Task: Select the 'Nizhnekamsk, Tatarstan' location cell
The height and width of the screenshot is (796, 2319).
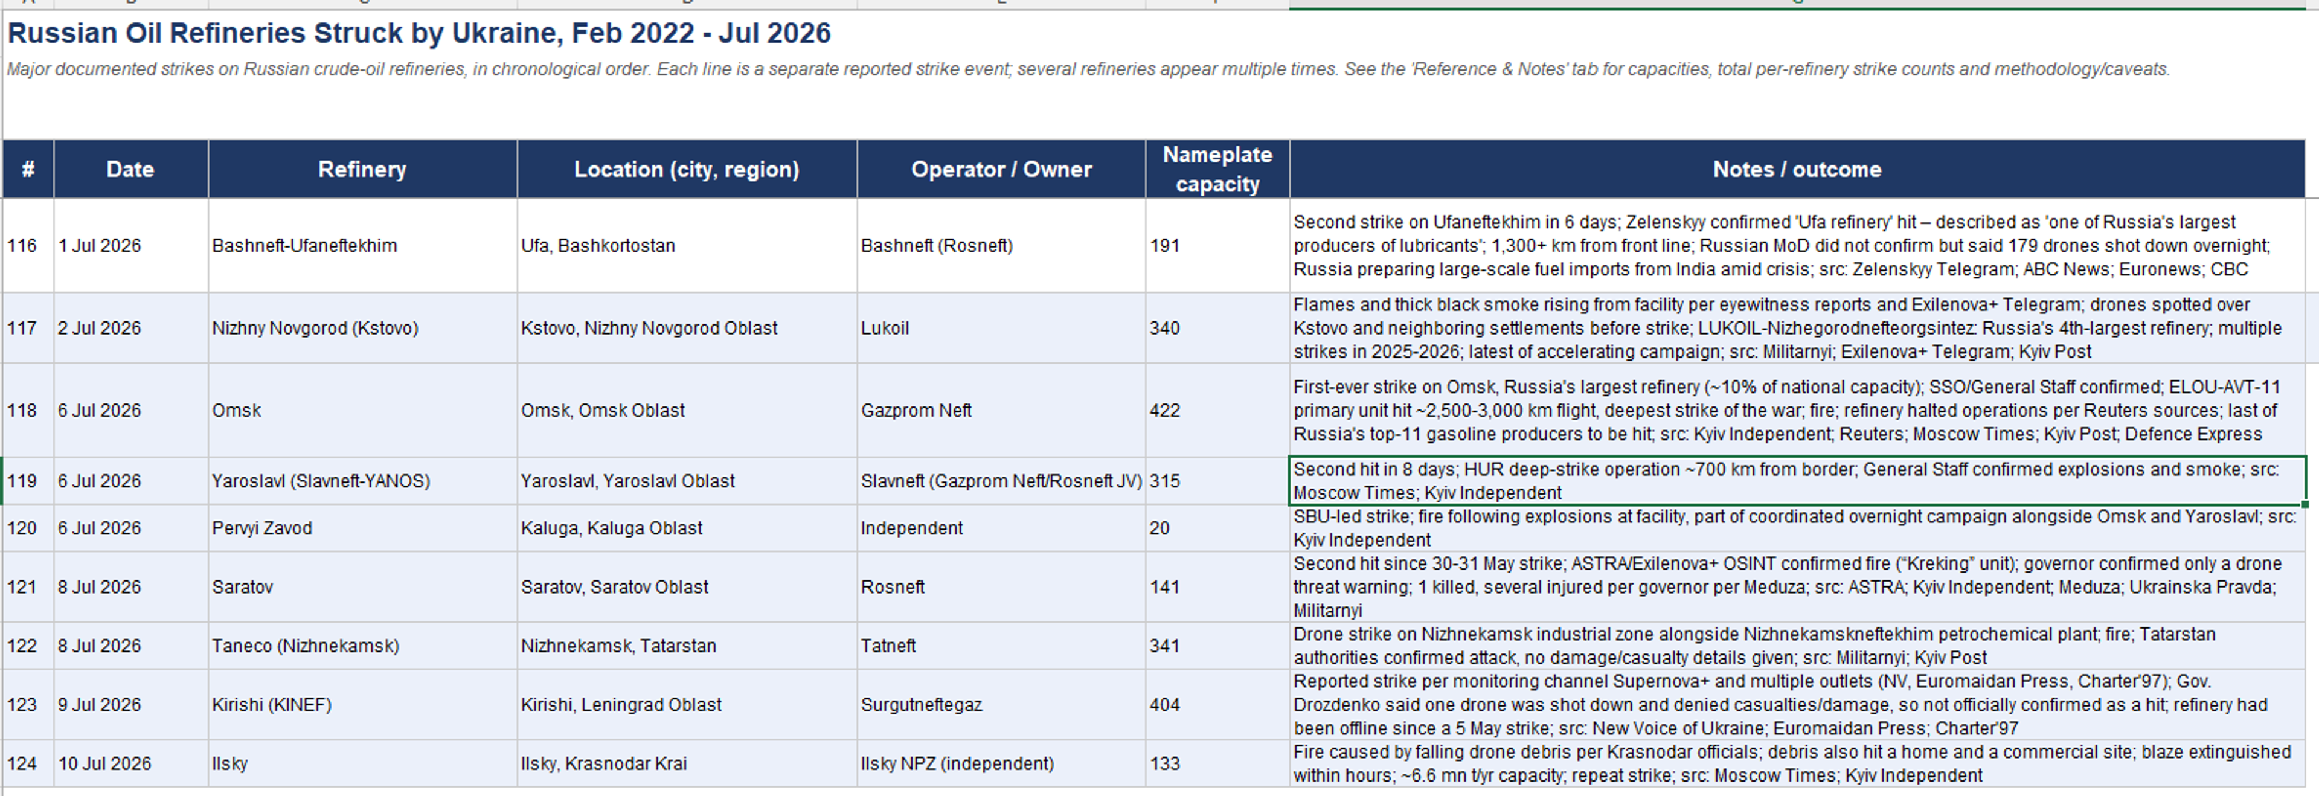Action: click(687, 646)
